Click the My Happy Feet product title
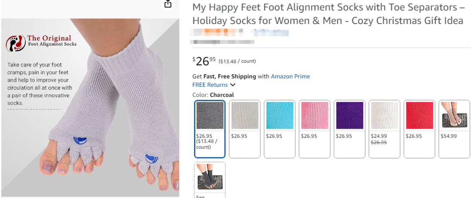 pos(327,14)
